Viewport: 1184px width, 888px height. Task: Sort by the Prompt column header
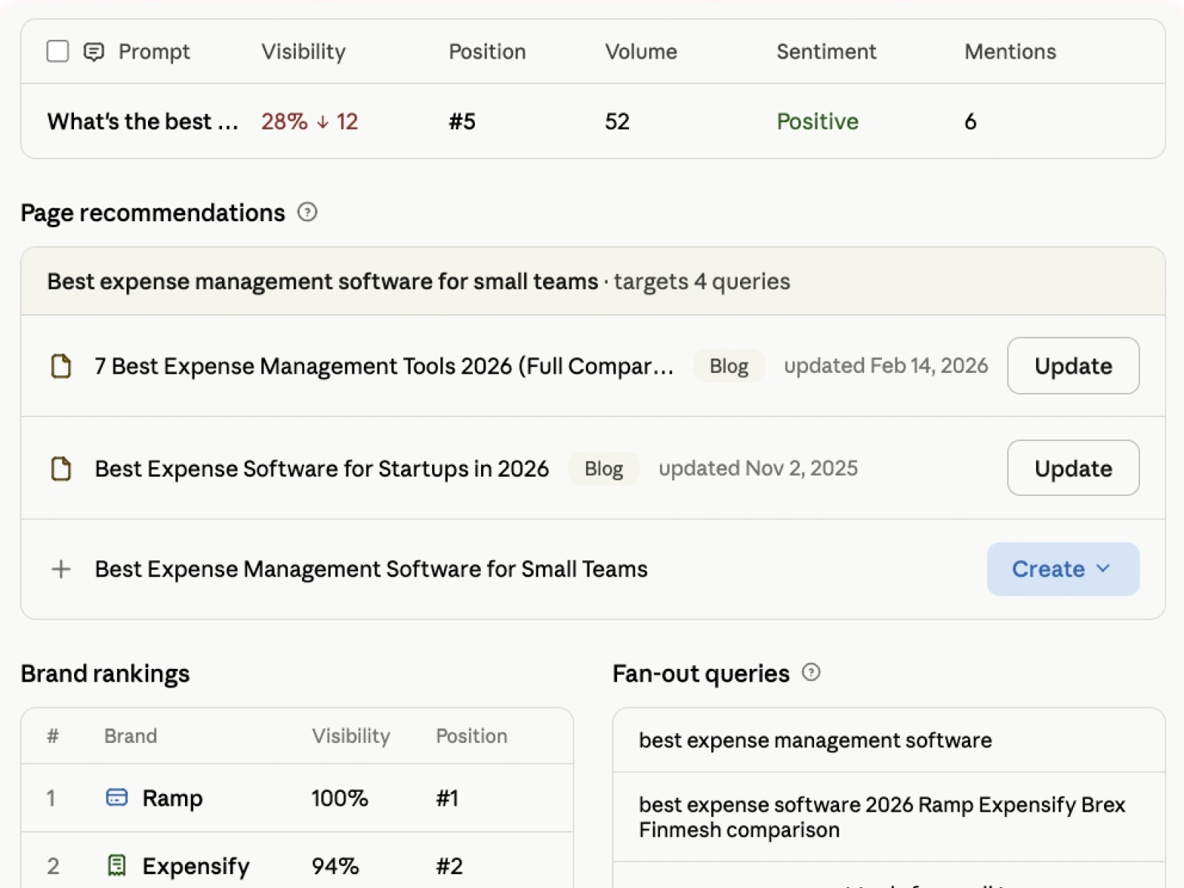click(x=154, y=52)
